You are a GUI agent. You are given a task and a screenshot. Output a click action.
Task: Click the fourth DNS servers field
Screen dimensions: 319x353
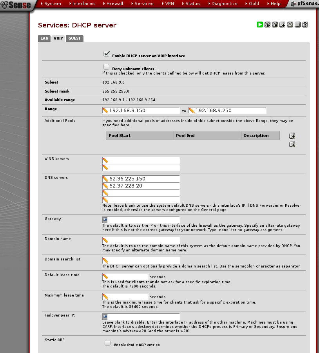[141, 200]
